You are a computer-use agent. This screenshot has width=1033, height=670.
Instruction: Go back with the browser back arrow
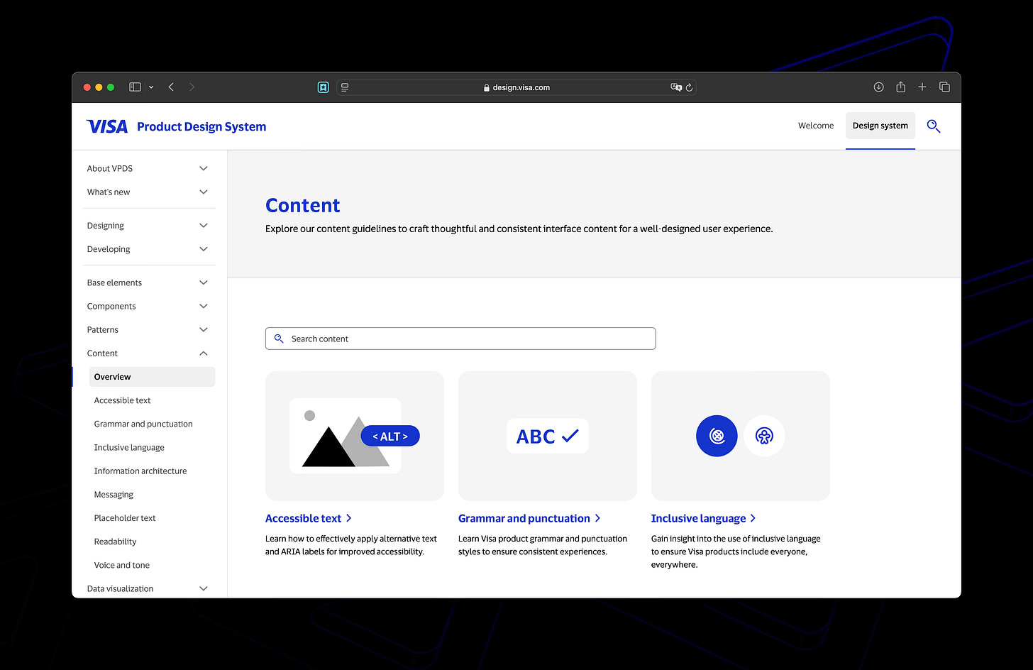point(171,87)
